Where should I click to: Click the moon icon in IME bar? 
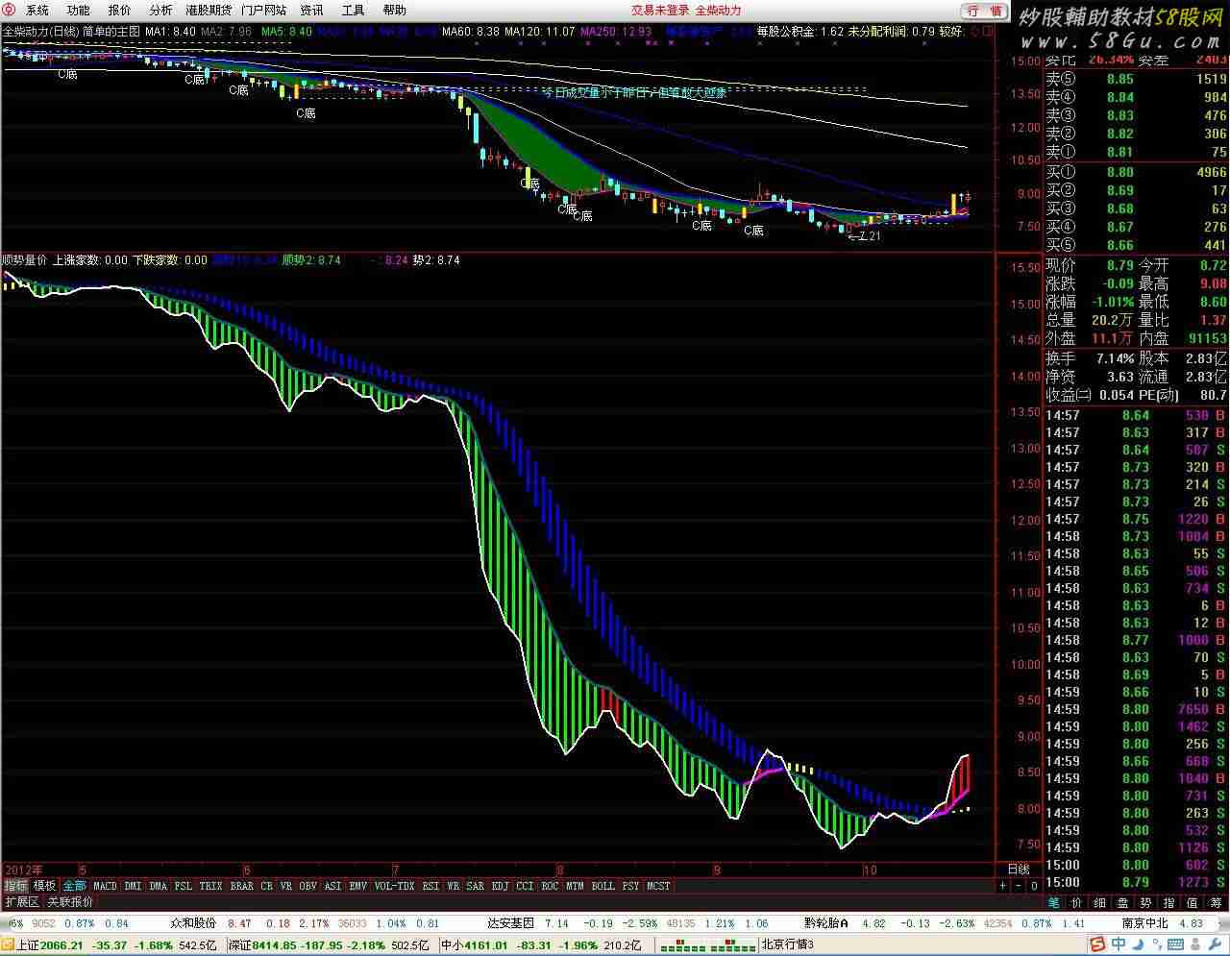(1137, 945)
